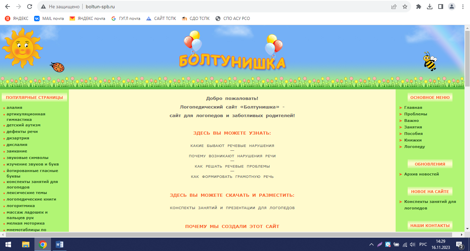Open массаж ладошек и пальцев рук link
Screen dimensions: 470x251
click(x=27, y=215)
